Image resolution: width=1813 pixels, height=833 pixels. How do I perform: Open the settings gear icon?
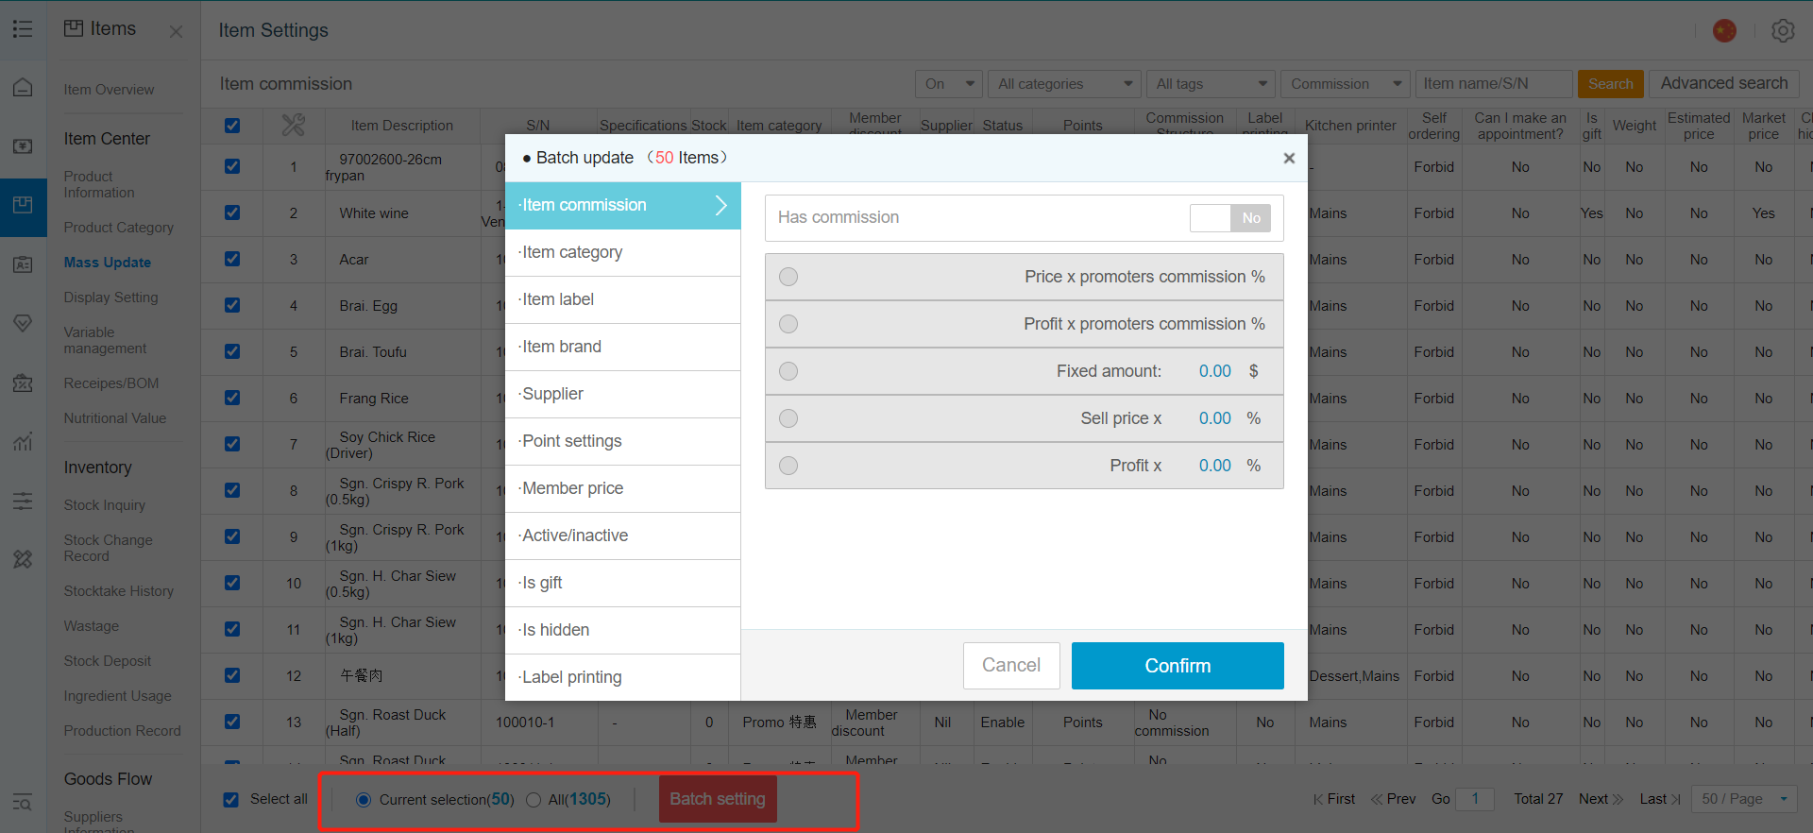point(1783,31)
